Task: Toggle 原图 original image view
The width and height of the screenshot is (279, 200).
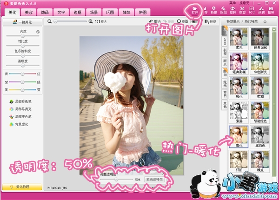Action: pos(183,21)
